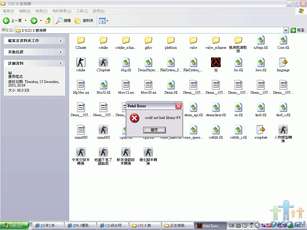The image size is (307, 230).
Task: Open the 檢視(V) menu
Action: [41, 11]
